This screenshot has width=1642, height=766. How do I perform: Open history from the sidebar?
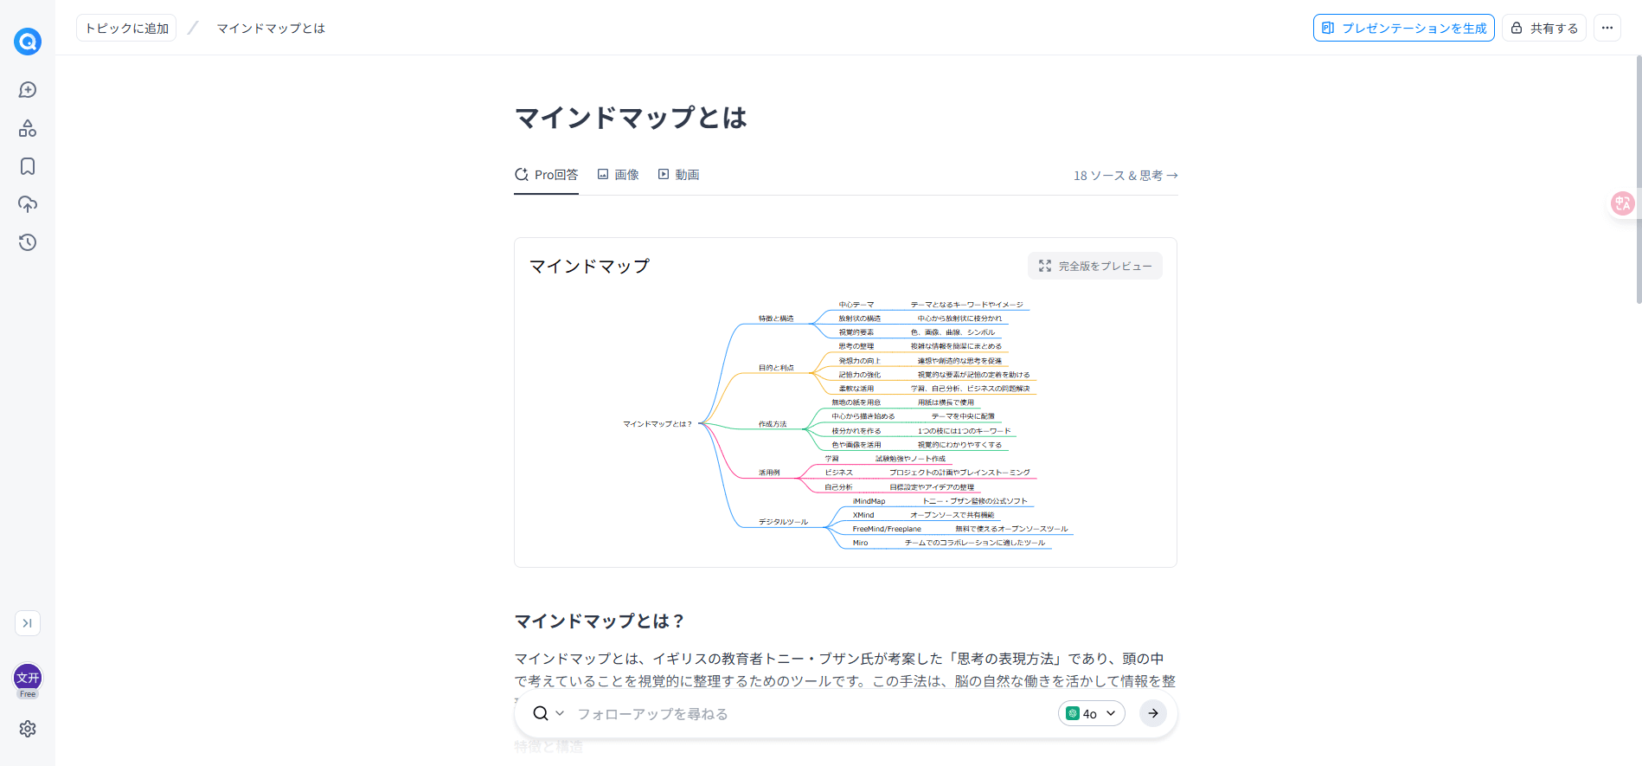[28, 242]
